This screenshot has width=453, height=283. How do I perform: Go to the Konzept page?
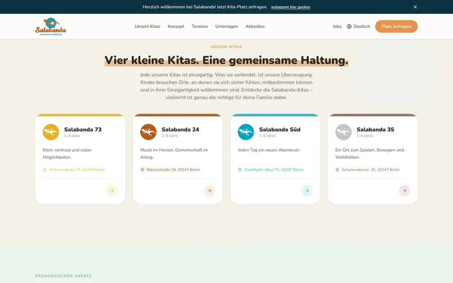(176, 26)
